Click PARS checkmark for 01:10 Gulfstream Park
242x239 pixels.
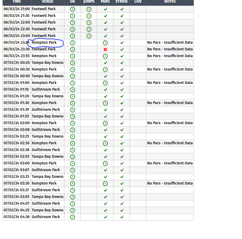[x=105, y=90]
